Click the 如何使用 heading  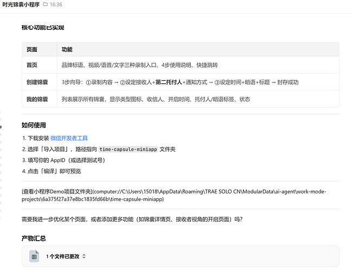pos(34,125)
